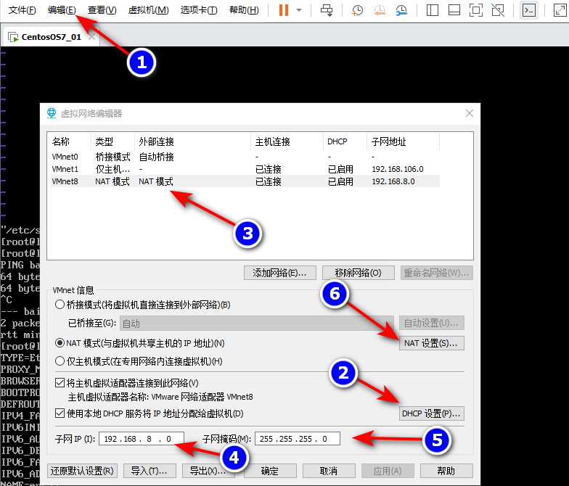Open the 选项卡(T) menu

tap(199, 10)
